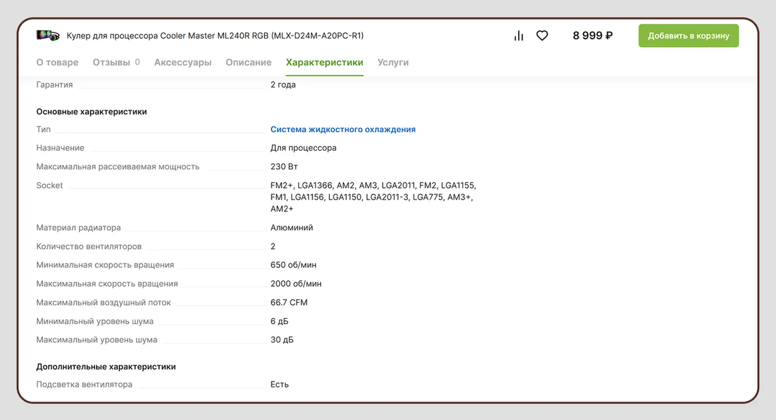Select the 'Описание' tab
This screenshot has height=420, width=776.
pyautogui.click(x=248, y=63)
